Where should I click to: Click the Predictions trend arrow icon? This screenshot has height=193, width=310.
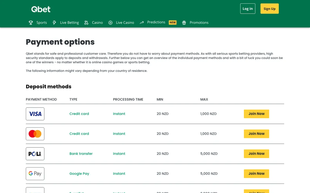coord(142,23)
